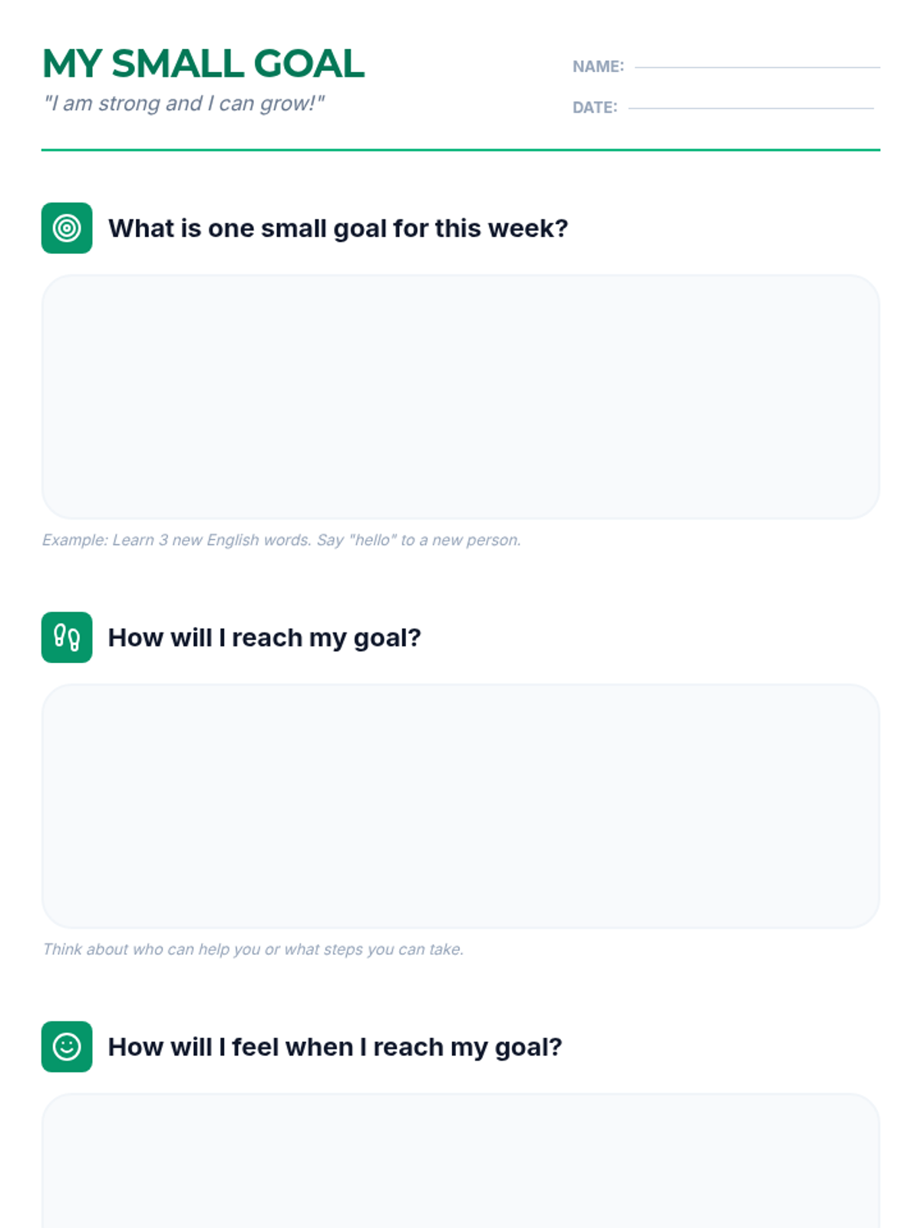Screen dimensions: 921x1228
Task: Click the NAME label
Action: pos(598,67)
